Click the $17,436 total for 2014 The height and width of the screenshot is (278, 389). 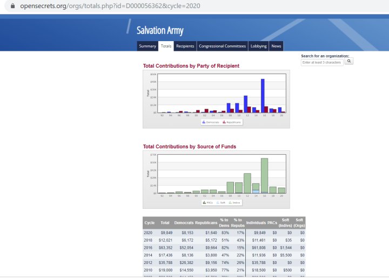coord(165,255)
